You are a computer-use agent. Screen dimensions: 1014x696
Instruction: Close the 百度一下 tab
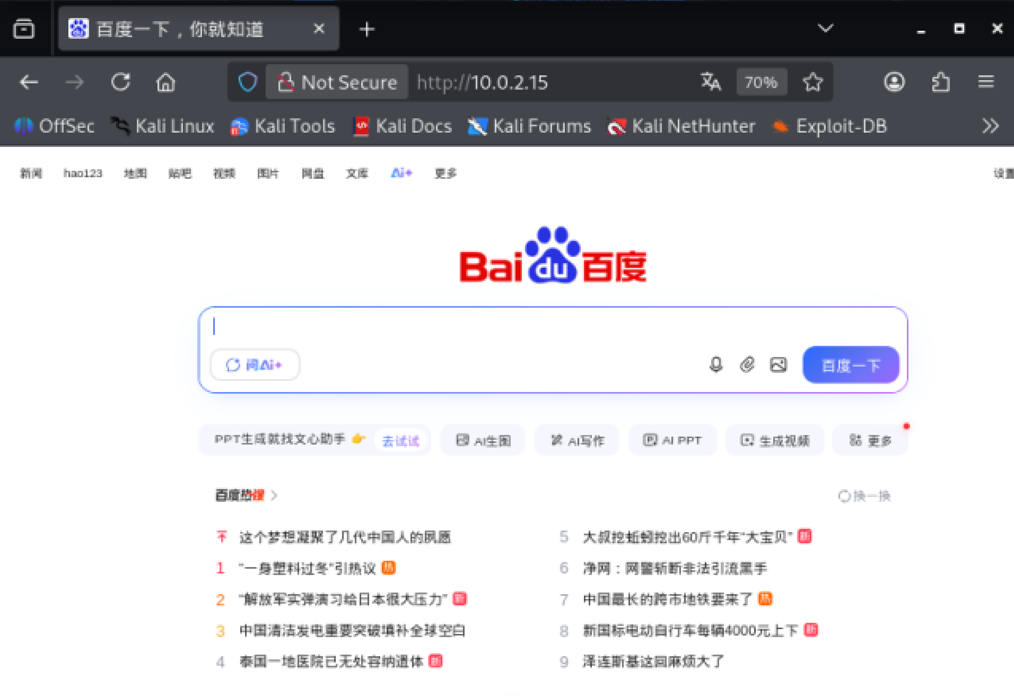(319, 29)
